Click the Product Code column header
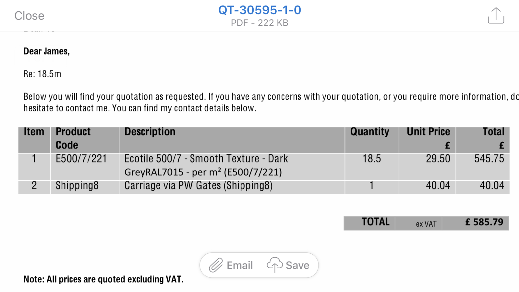This screenshot has width=519, height=292. pos(73,138)
